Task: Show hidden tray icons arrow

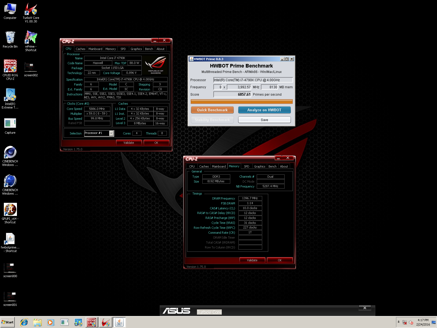Action: click(398, 322)
